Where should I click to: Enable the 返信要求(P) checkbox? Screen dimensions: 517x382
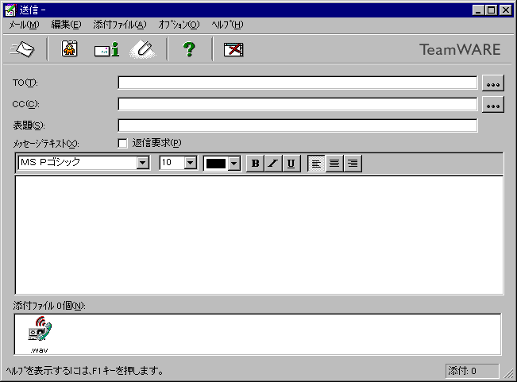pos(122,144)
